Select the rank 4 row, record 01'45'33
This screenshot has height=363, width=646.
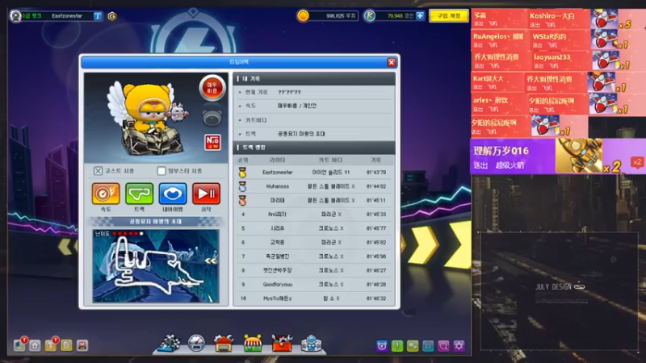(314, 215)
